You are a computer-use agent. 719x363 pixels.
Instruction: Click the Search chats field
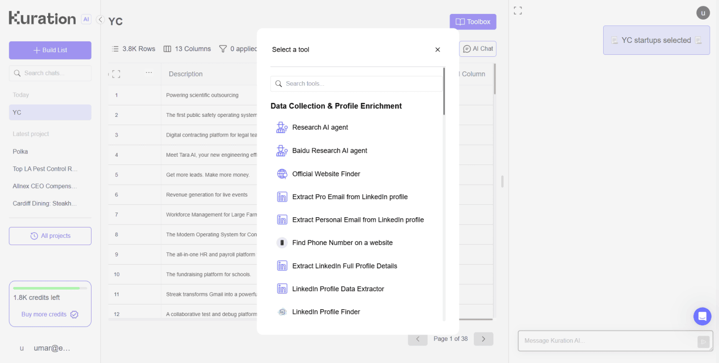(50, 73)
